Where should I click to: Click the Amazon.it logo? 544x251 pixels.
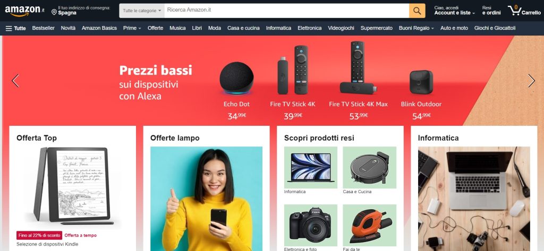click(x=24, y=11)
